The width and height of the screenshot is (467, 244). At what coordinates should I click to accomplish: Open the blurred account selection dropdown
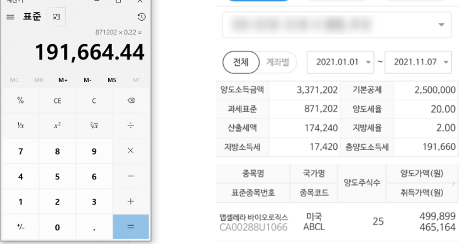point(336,24)
